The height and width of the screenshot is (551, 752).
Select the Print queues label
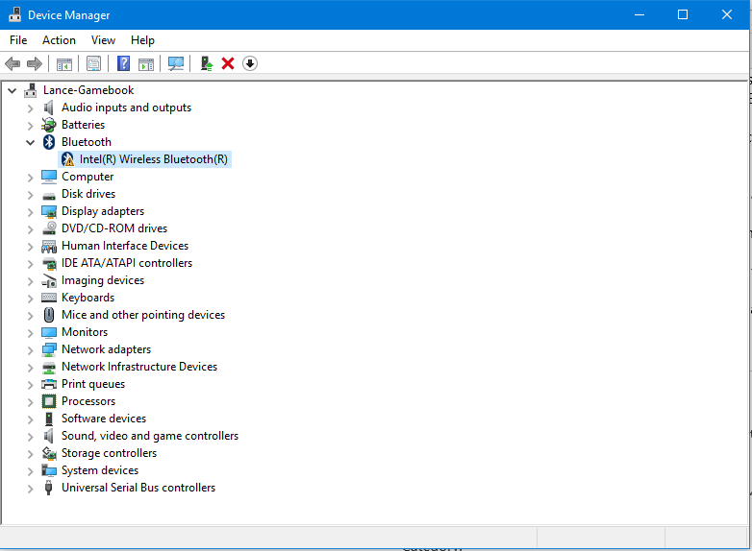coord(93,384)
